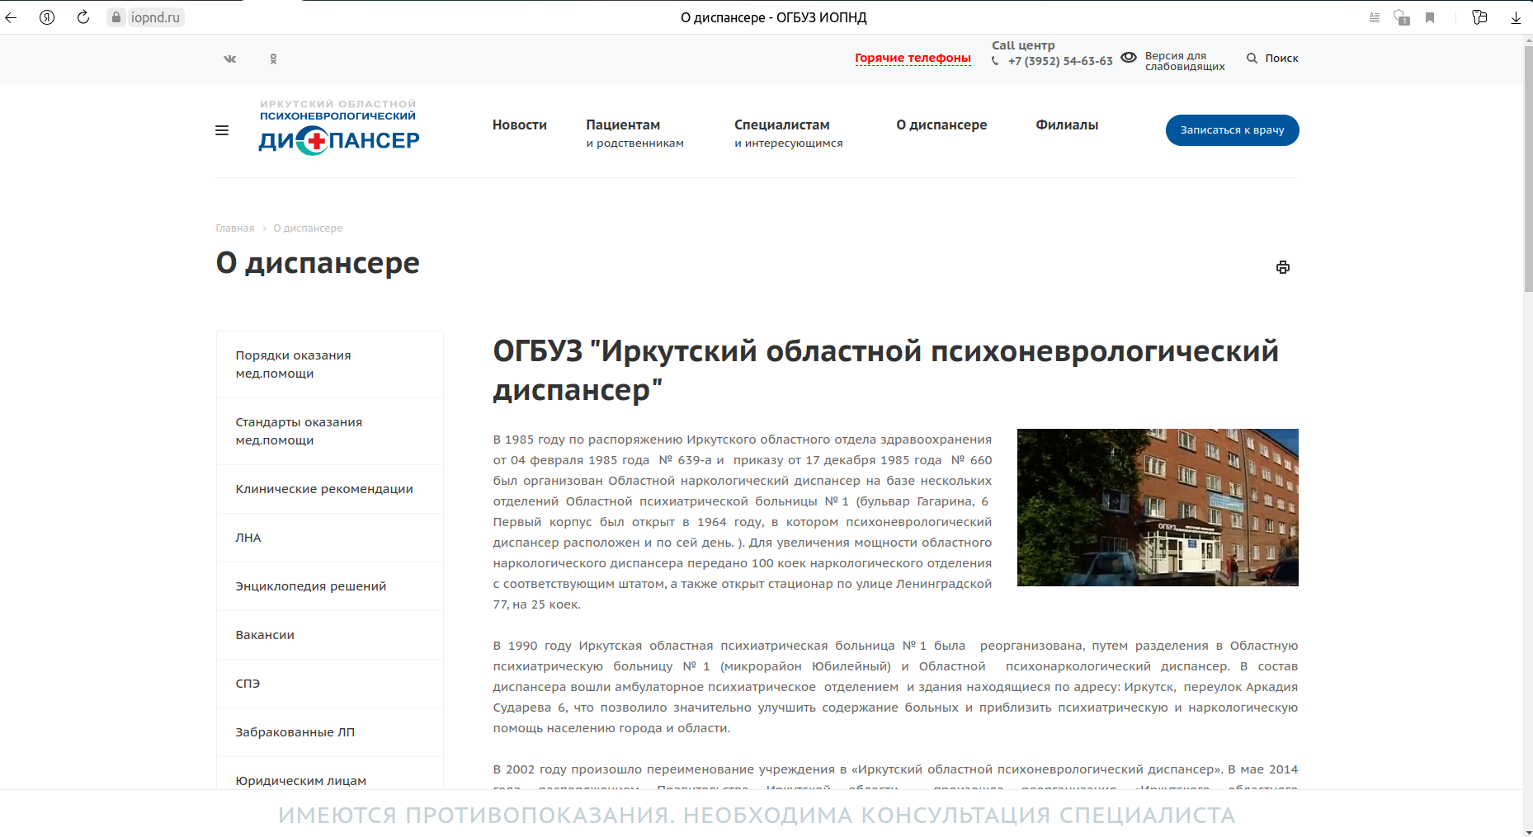Open Пациентам и родственникам menu
This screenshot has height=837, width=1533.
click(x=635, y=133)
